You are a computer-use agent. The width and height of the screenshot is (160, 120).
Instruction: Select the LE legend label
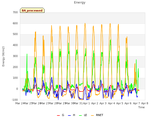pos(85,115)
